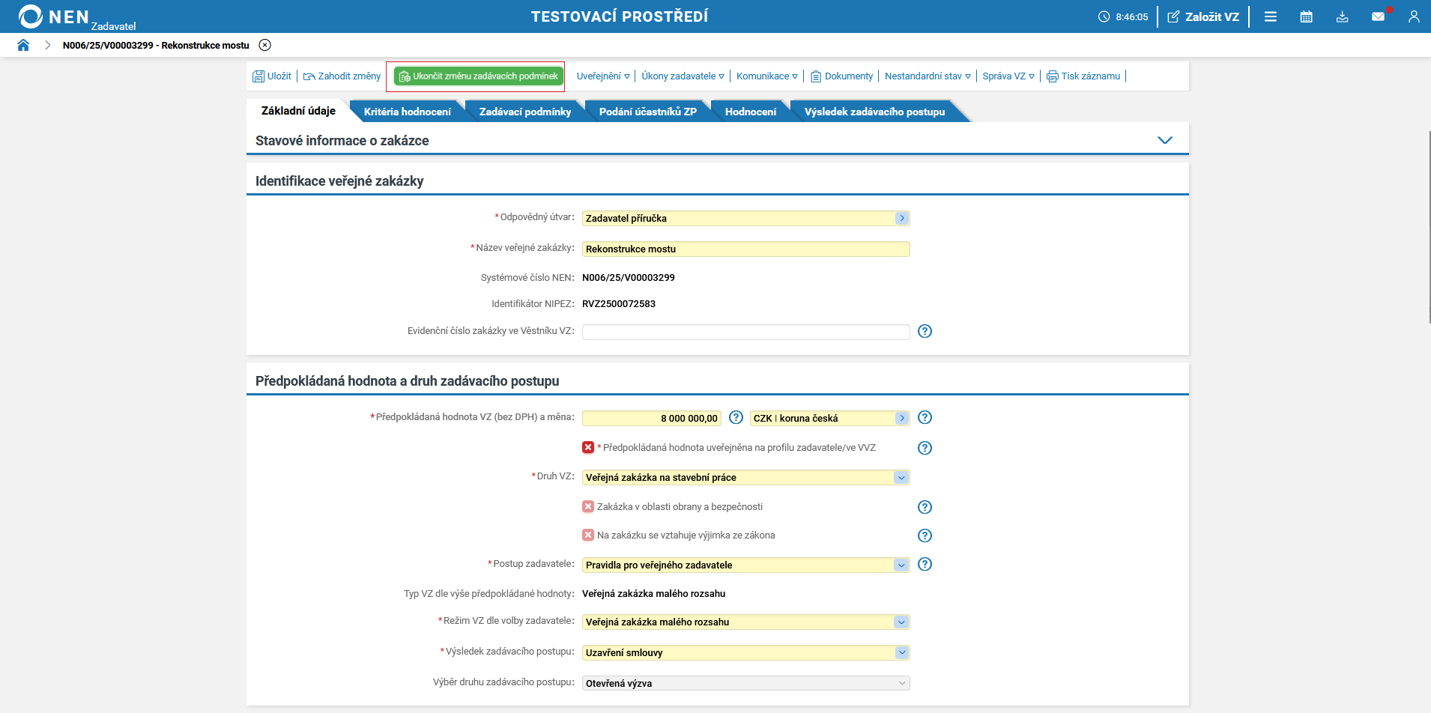Image resolution: width=1431 pixels, height=713 pixels.
Task: Open the Druh VZ dropdown
Action: click(x=901, y=478)
